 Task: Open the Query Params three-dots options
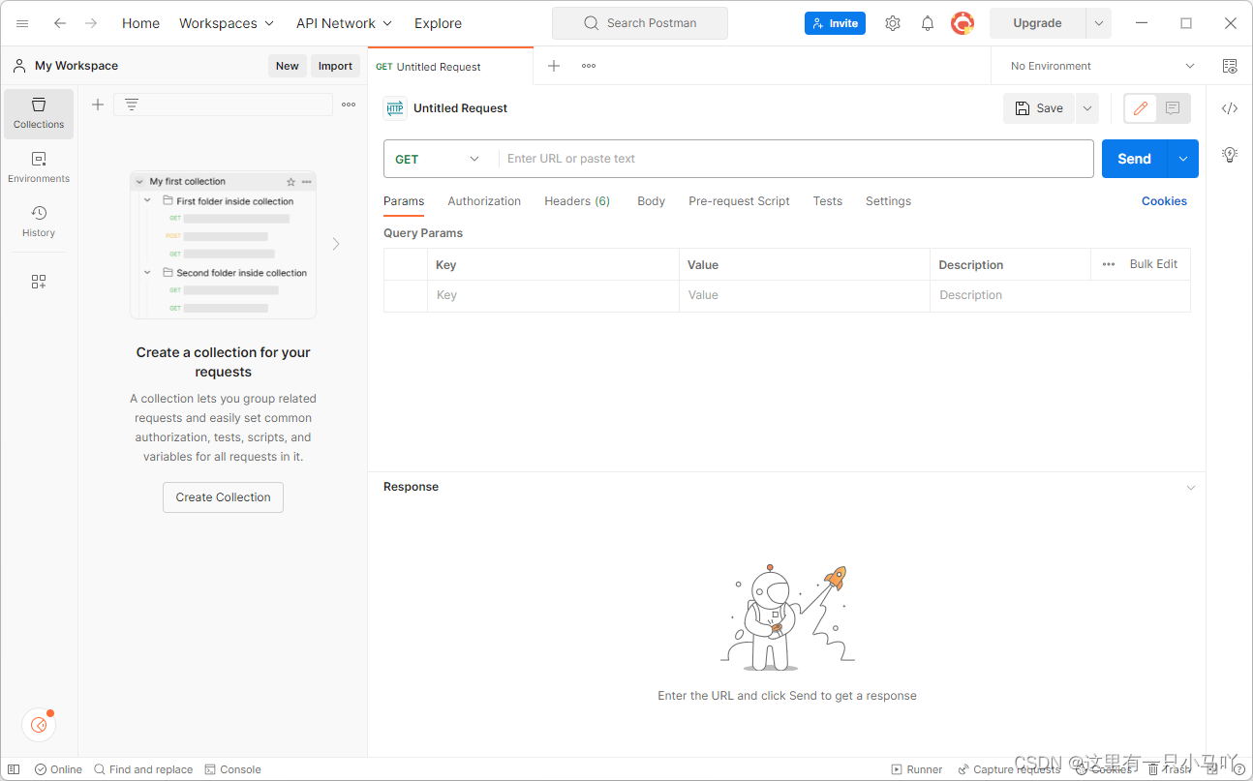[1109, 264]
